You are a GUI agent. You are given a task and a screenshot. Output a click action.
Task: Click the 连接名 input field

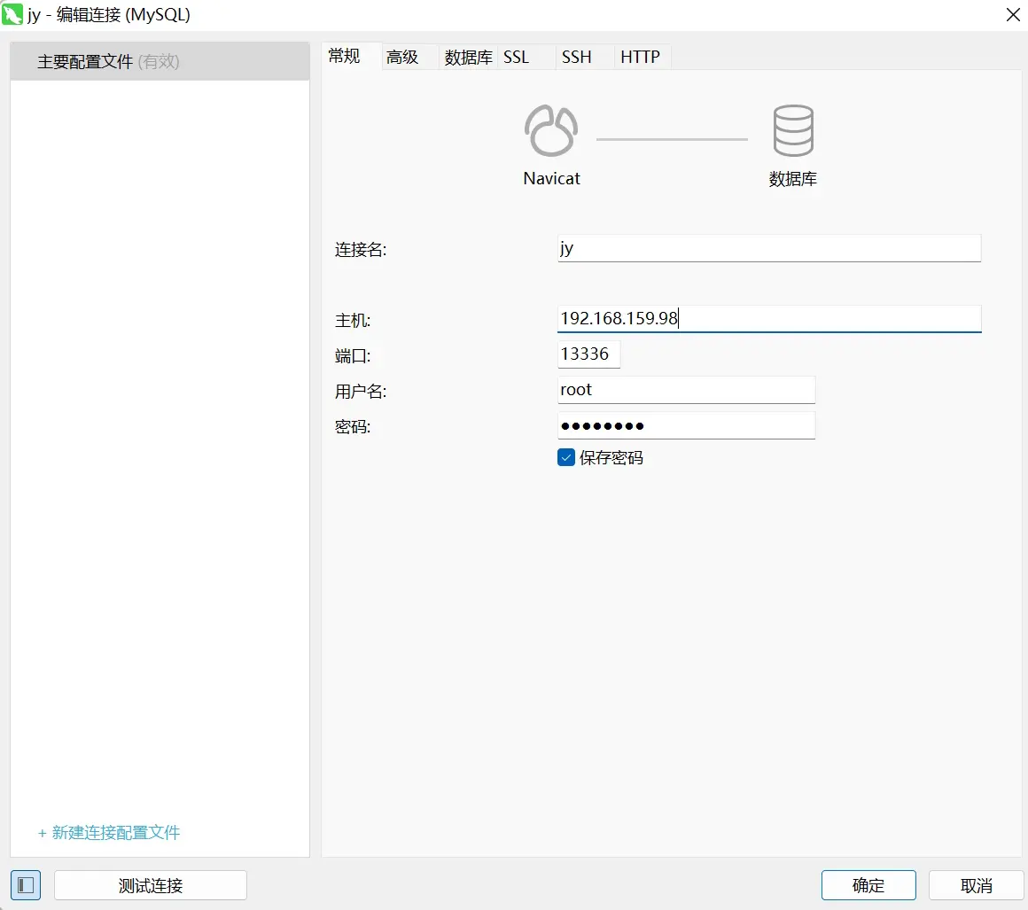tap(768, 248)
